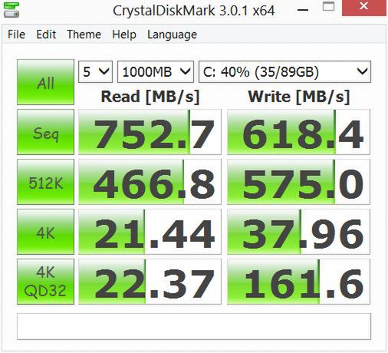Click the empty comment field at bottom
This screenshot has height=353, width=388.
click(x=194, y=326)
